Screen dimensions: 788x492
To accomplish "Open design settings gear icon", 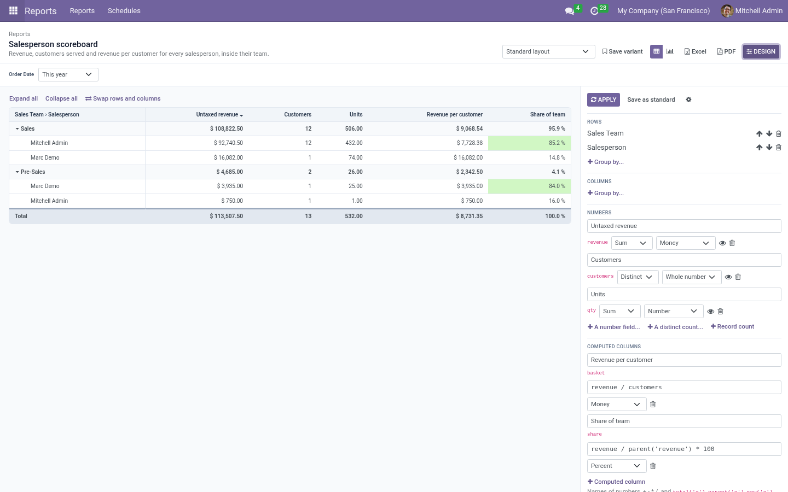I will (x=688, y=99).
